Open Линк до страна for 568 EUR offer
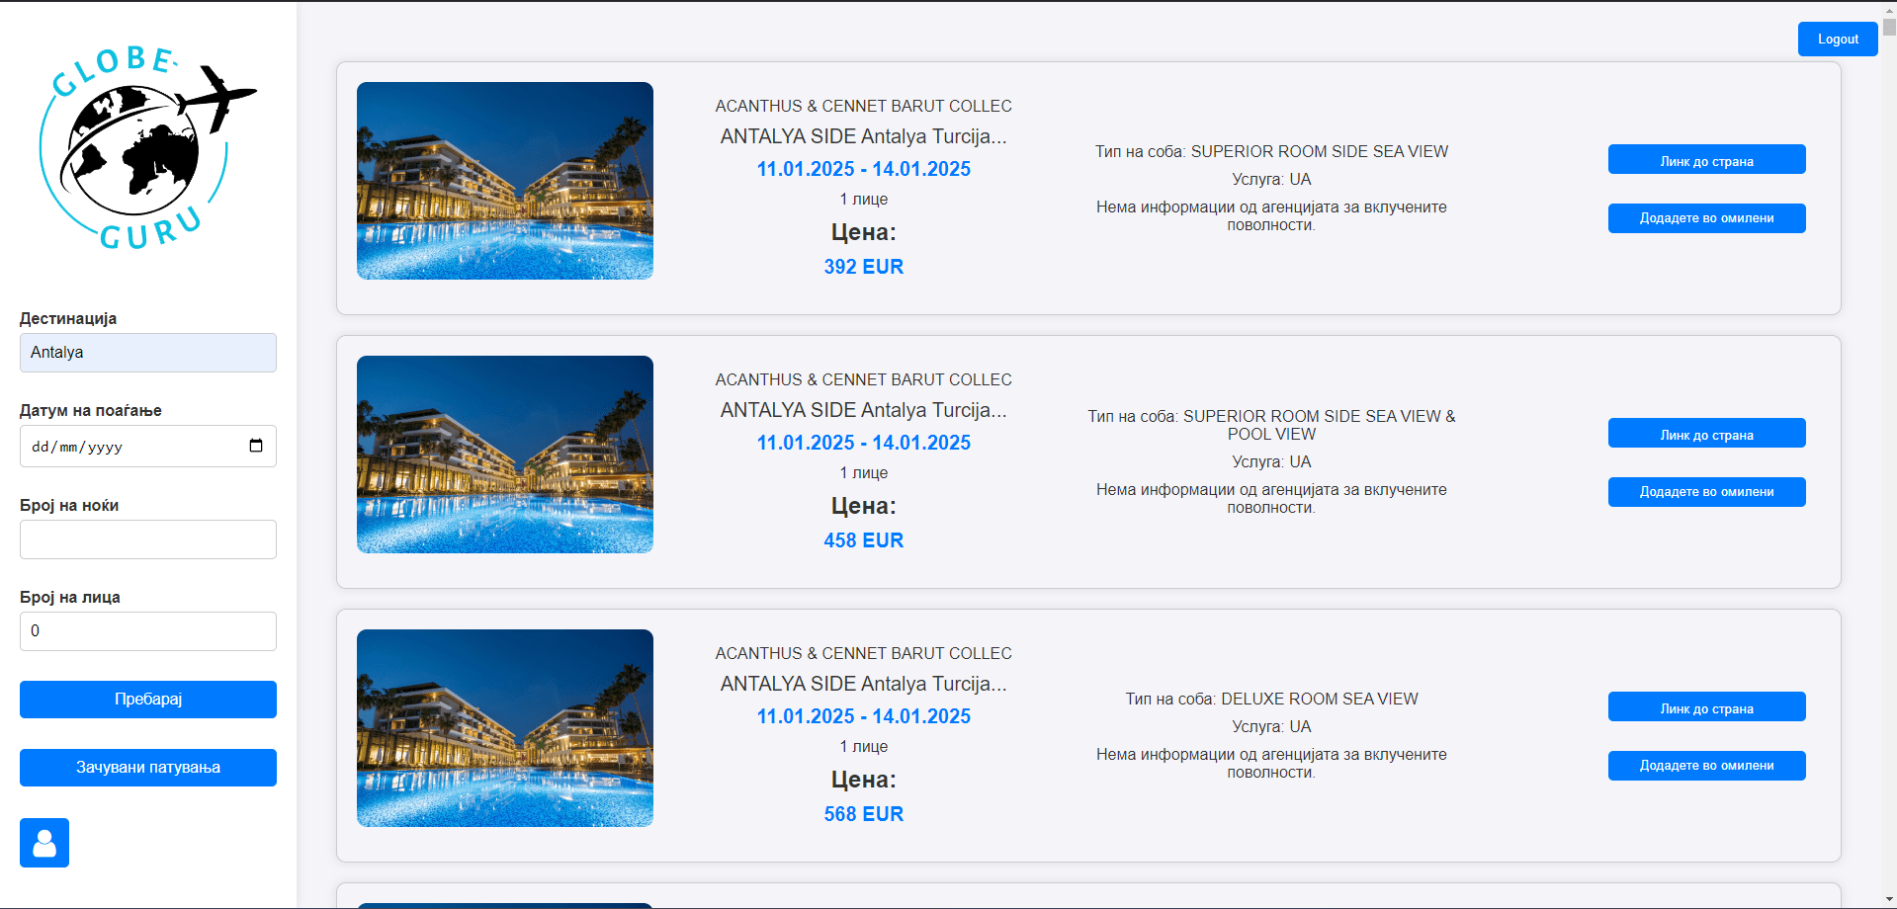This screenshot has height=909, width=1897. [1706, 707]
